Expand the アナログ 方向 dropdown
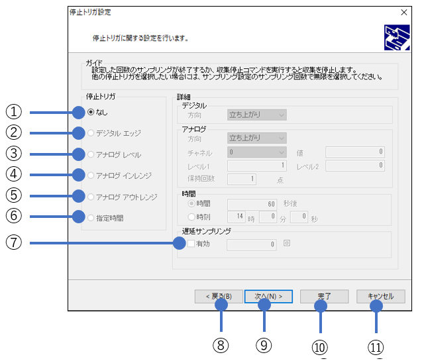Image resolution: width=424 pixels, height=363 pixels. pyautogui.click(x=256, y=138)
